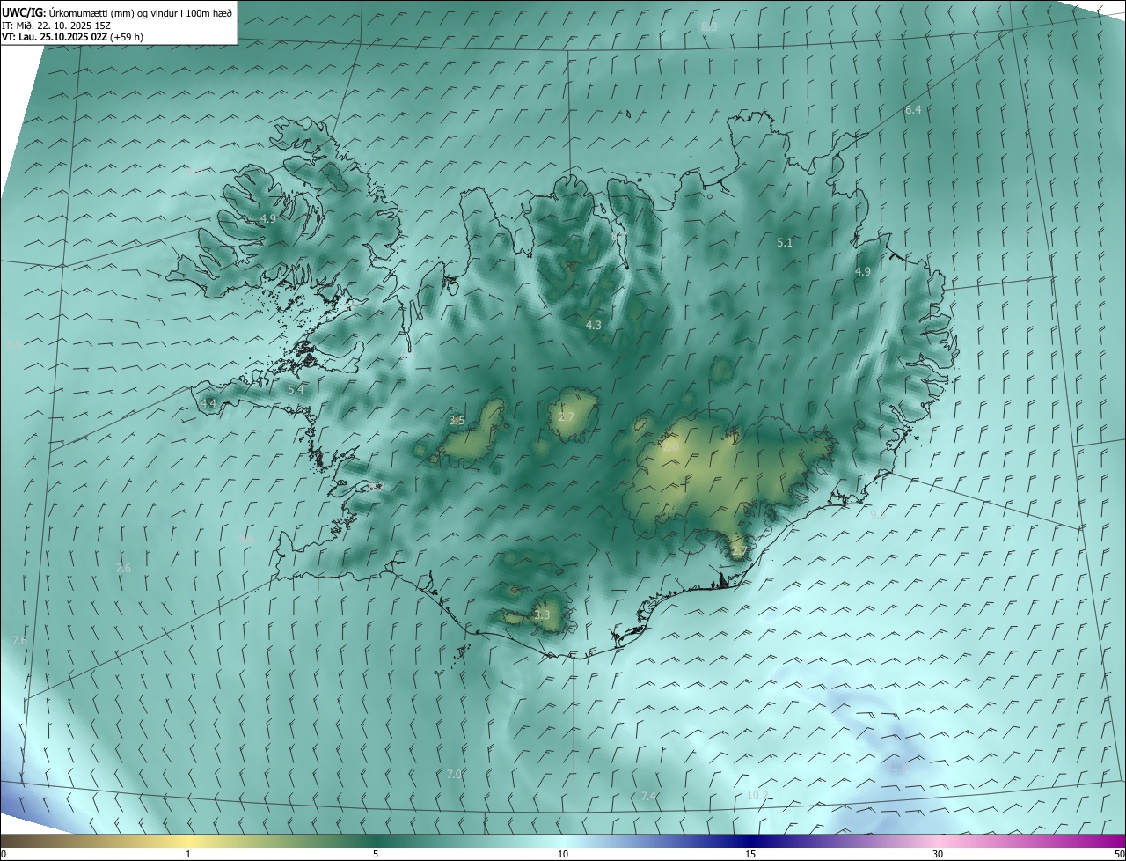Click the 6.4 value in the northeast ocean

(x=913, y=109)
